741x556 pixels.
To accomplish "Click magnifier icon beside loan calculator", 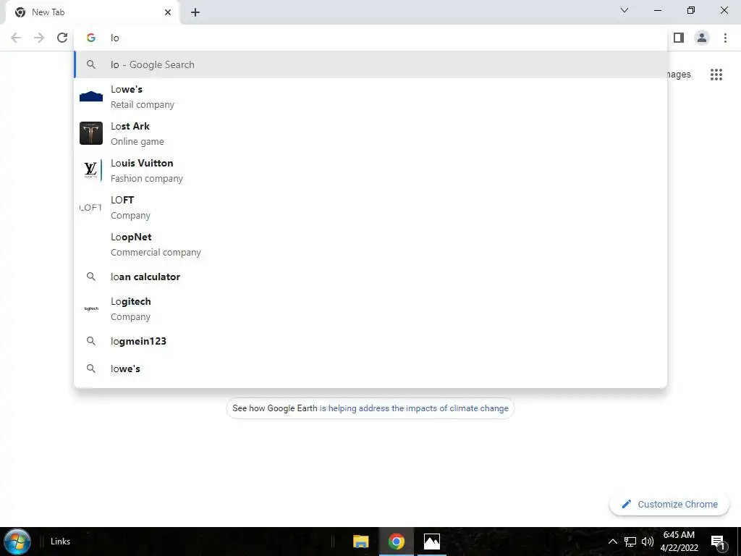I will point(91,277).
